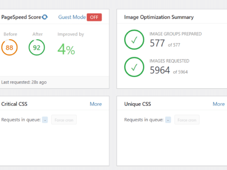
Task: Open More link for Critical CSS
Action: coord(96,104)
